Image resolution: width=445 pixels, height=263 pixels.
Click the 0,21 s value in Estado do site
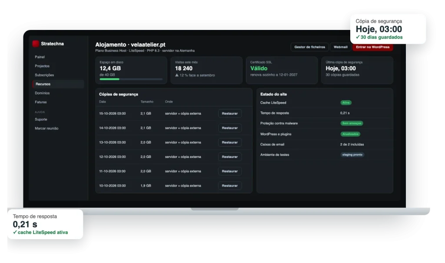click(345, 113)
